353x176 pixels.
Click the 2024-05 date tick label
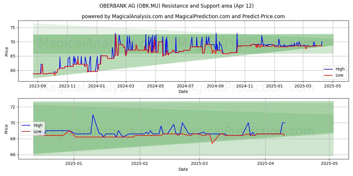coord(155,86)
